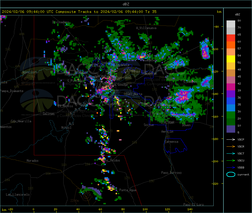Click the 0 km horizontal axis tick
Viewport: 252px width, 213px height.
point(33,209)
